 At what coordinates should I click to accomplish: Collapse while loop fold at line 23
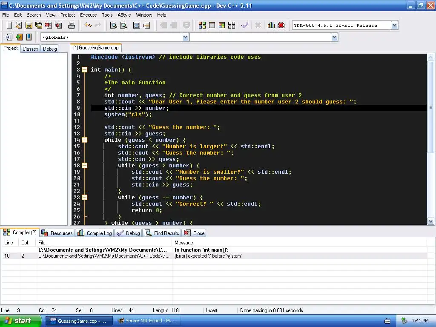[x=85, y=198]
